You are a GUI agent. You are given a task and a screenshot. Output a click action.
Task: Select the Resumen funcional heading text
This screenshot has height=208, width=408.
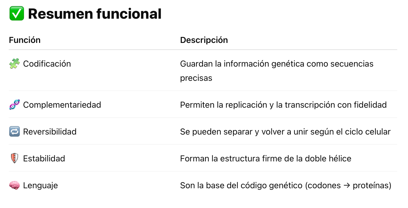95,14
